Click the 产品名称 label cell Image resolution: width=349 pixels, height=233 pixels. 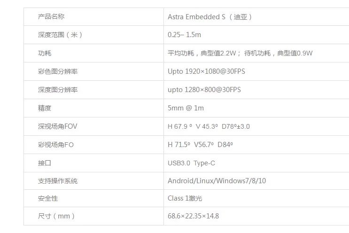51,16
